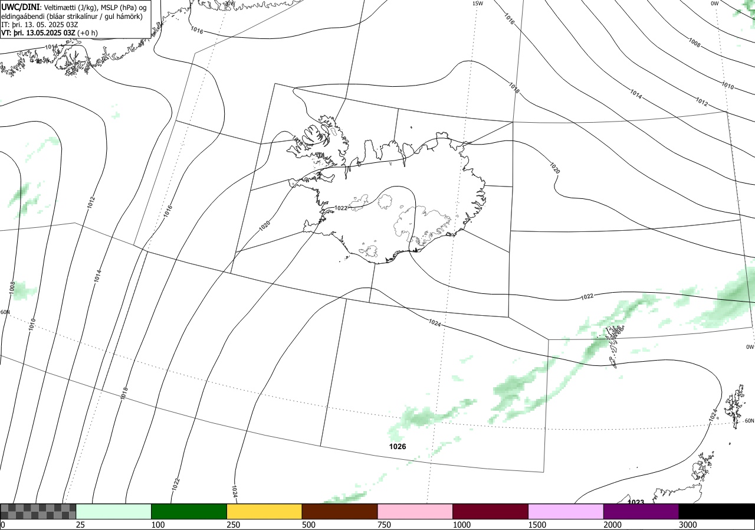The height and width of the screenshot is (530, 755).
Task: Pick the dark maroon 1000–1500 legend swatch
Action: tap(491, 511)
